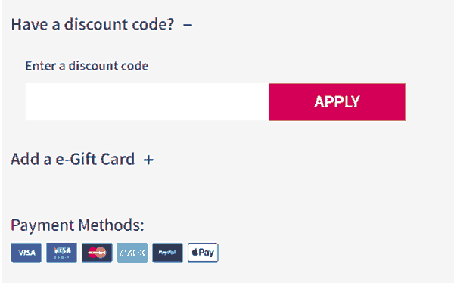Viewport: 454px width, 283px height.
Task: Click the Visa payment icon
Action: point(26,253)
